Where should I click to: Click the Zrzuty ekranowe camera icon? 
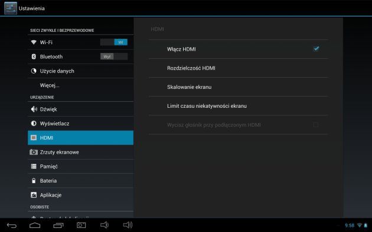(x=34, y=152)
